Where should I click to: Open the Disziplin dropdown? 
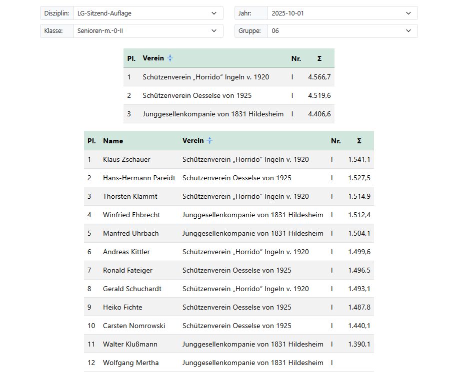[148, 13]
